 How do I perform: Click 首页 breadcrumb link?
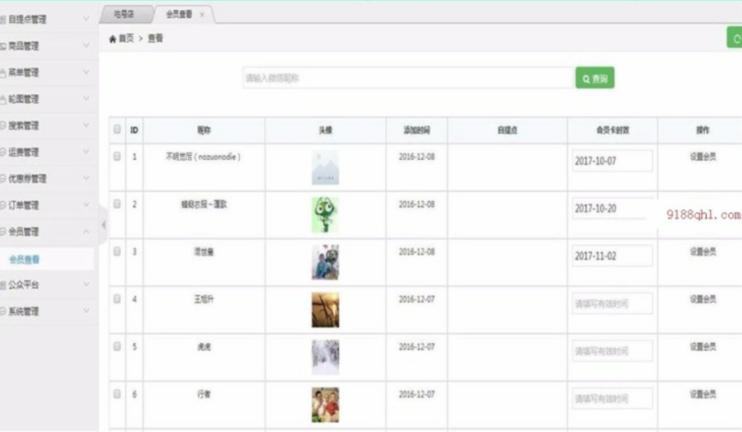click(x=126, y=38)
